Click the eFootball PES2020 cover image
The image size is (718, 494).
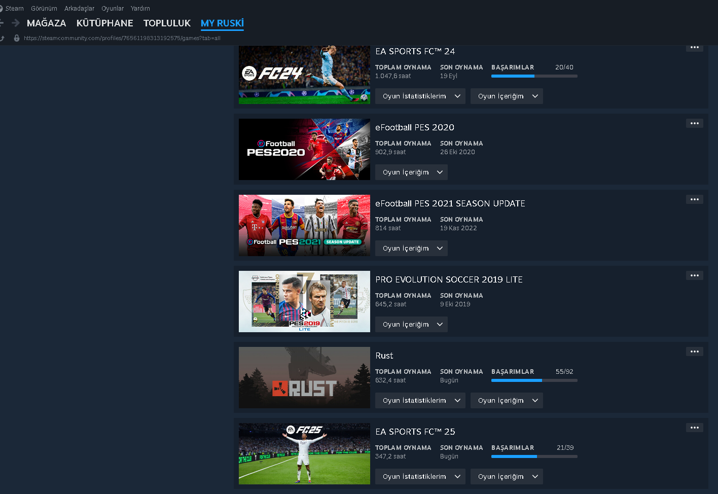[304, 149]
